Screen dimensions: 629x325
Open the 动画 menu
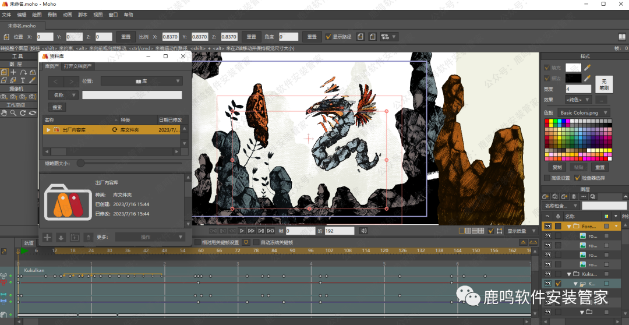(x=68, y=15)
